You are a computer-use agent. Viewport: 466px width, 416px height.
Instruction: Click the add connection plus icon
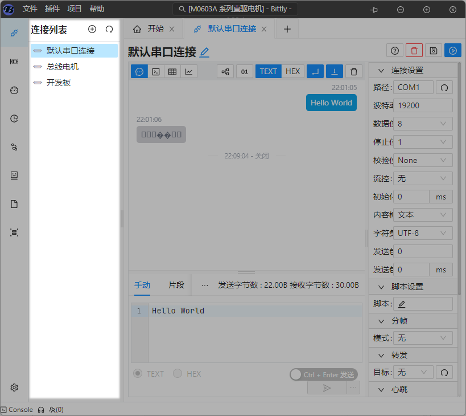(x=92, y=29)
